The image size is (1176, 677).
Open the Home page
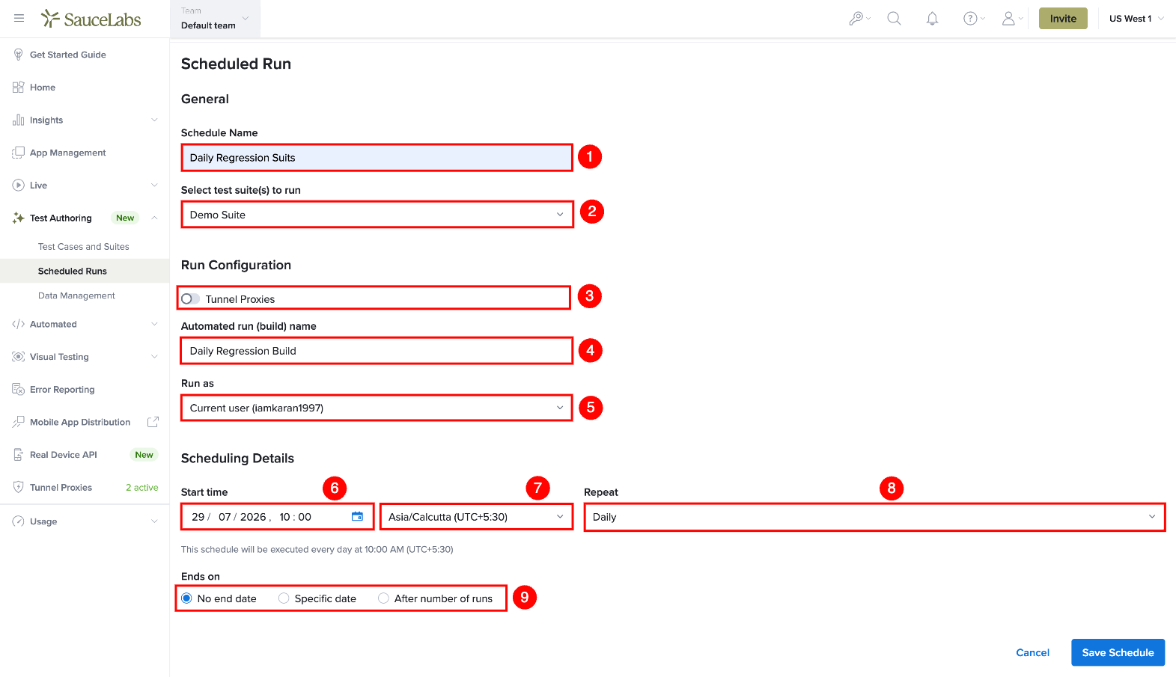43,88
